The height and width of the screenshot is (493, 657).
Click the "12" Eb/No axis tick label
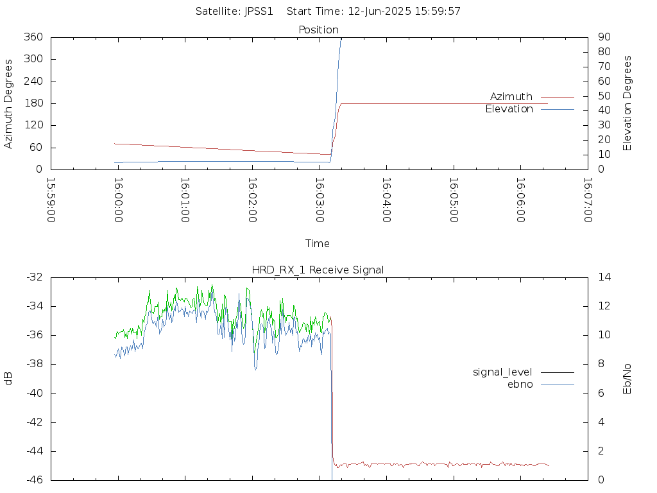pyautogui.click(x=604, y=306)
